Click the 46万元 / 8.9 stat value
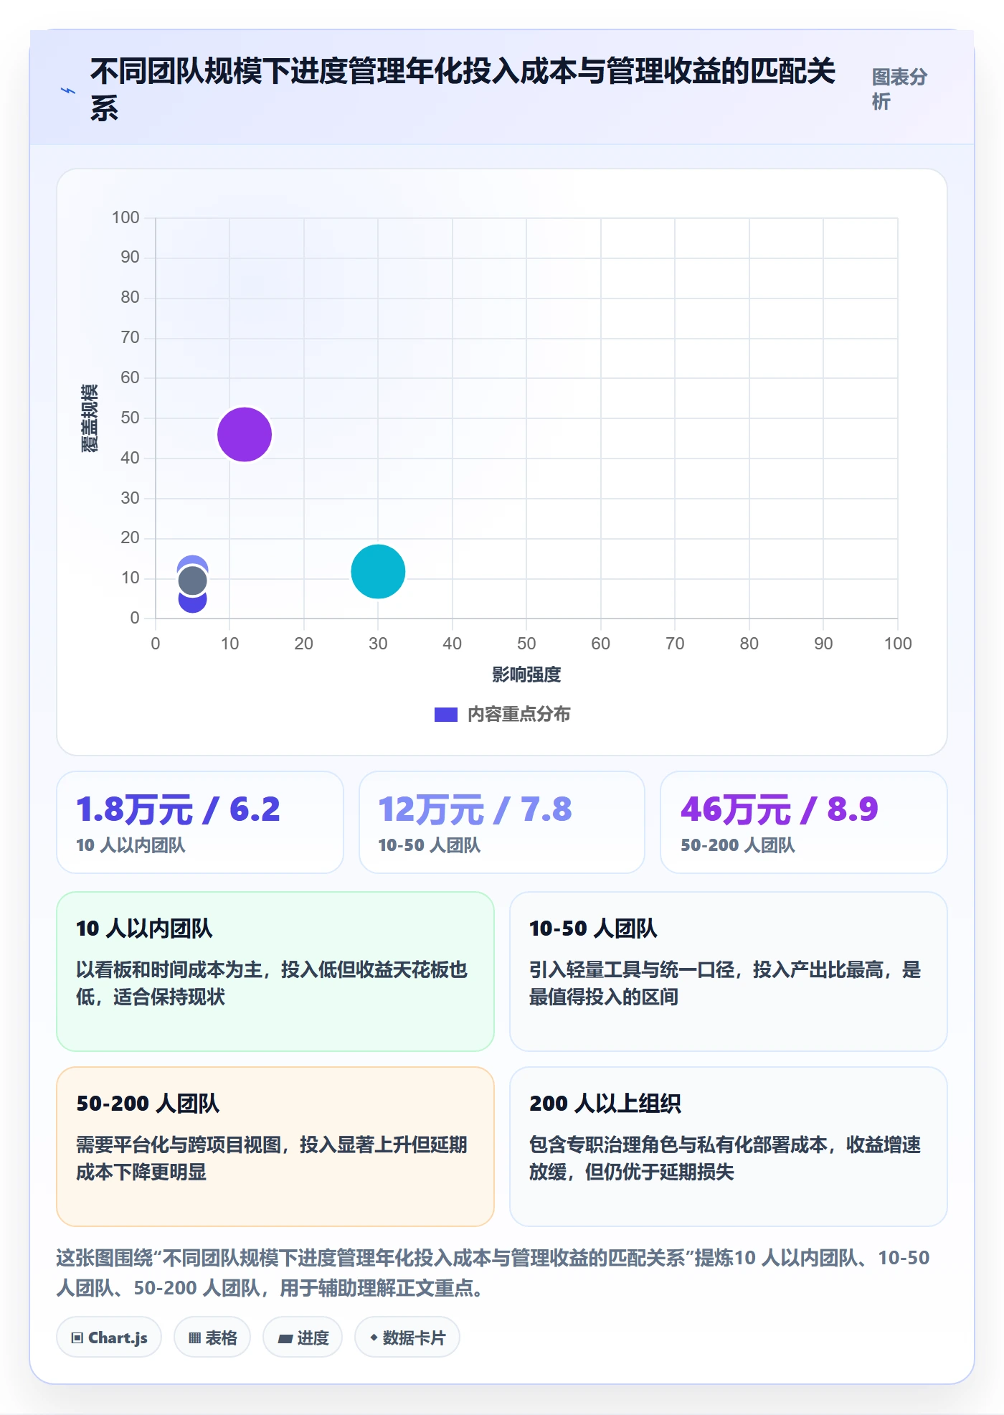1004x1415 pixels. click(x=779, y=809)
